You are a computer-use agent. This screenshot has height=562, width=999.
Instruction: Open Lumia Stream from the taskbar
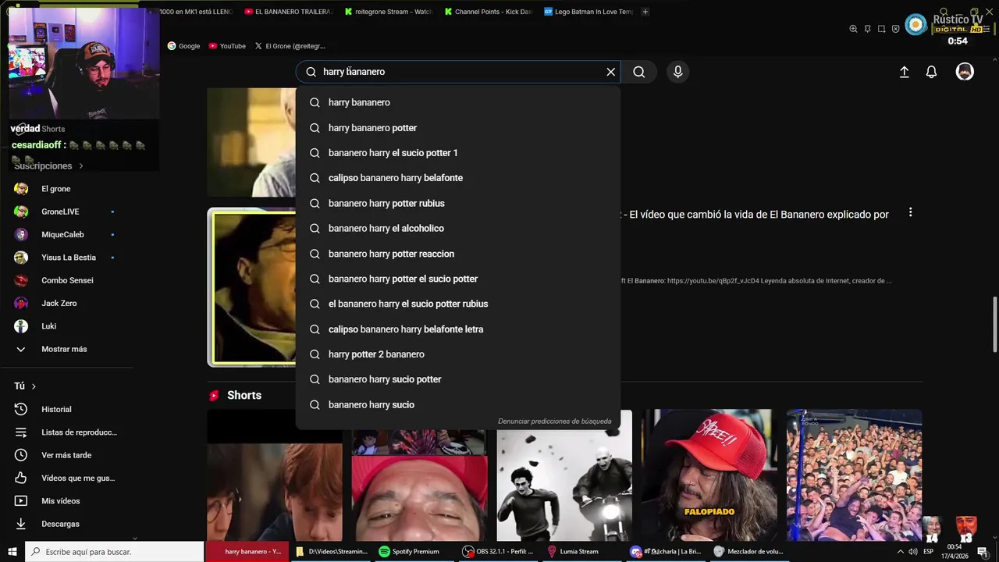click(573, 552)
